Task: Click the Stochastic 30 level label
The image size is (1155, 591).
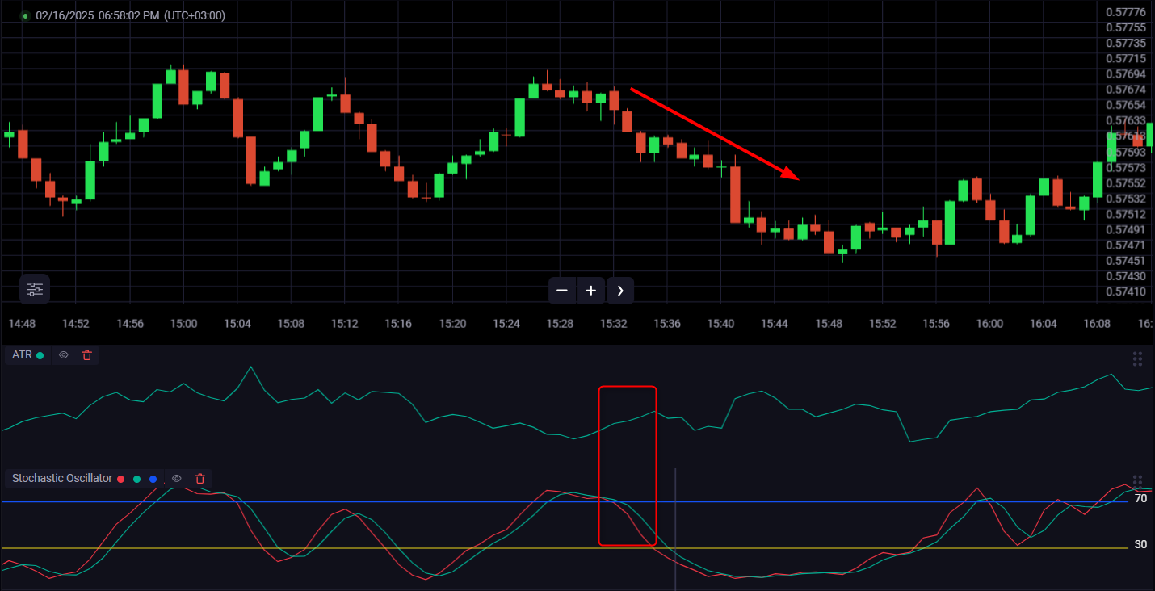Action: click(1140, 545)
